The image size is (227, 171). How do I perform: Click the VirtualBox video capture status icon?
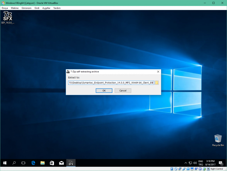coord(196,169)
